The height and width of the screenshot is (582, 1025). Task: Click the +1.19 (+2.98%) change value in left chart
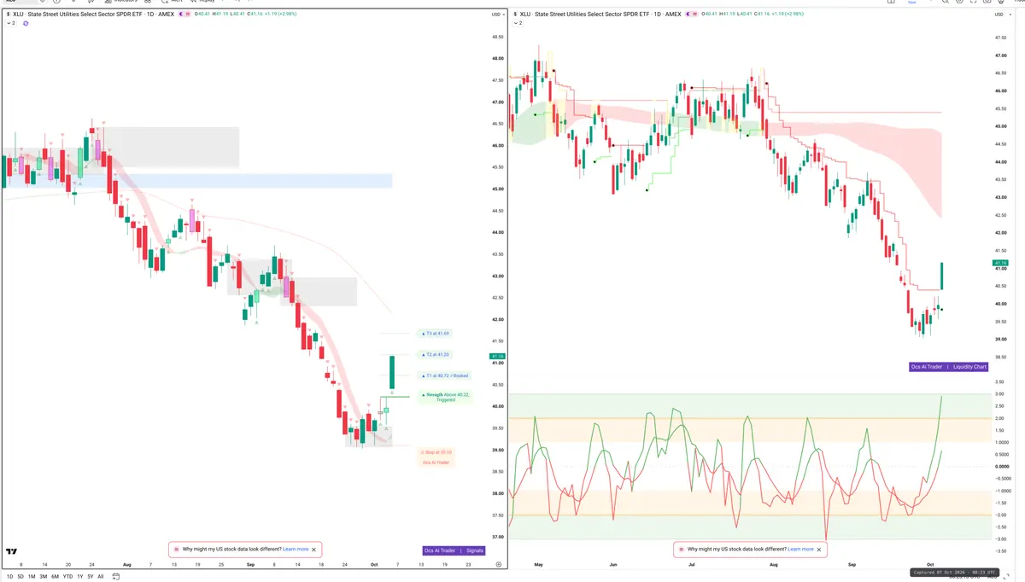(x=280, y=15)
